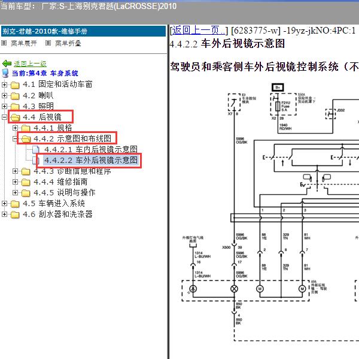The width and height of the screenshot is (359, 359).
Task: Click the 返回上一页 link in content pane
Action: pos(199,31)
